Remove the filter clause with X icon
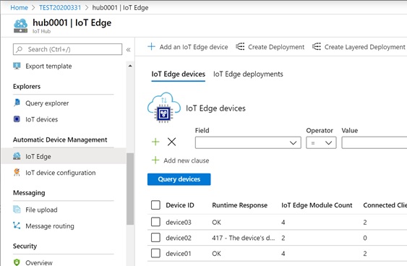This screenshot has height=266, width=407. [x=171, y=142]
